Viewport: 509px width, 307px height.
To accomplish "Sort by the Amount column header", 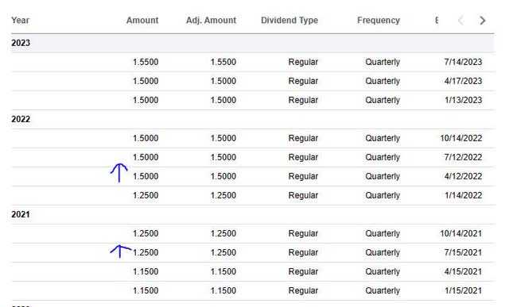I will tap(142, 21).
